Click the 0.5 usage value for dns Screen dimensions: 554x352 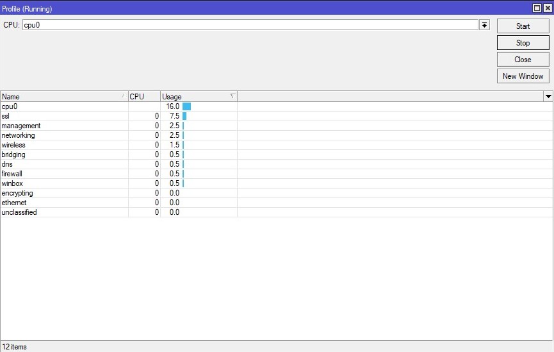175,164
